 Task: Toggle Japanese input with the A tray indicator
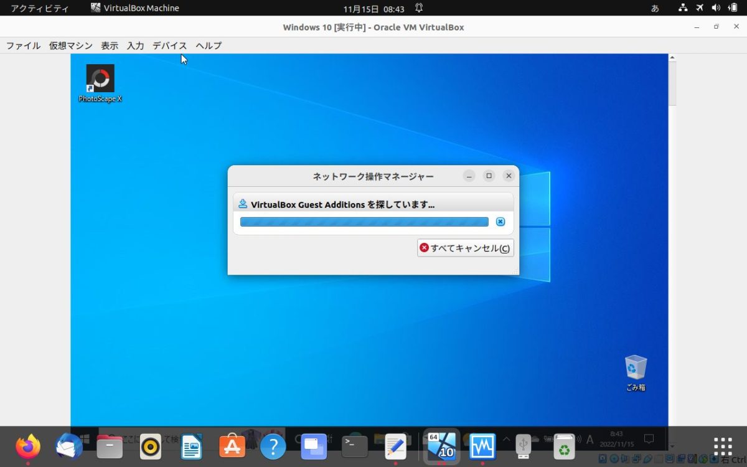click(590, 440)
